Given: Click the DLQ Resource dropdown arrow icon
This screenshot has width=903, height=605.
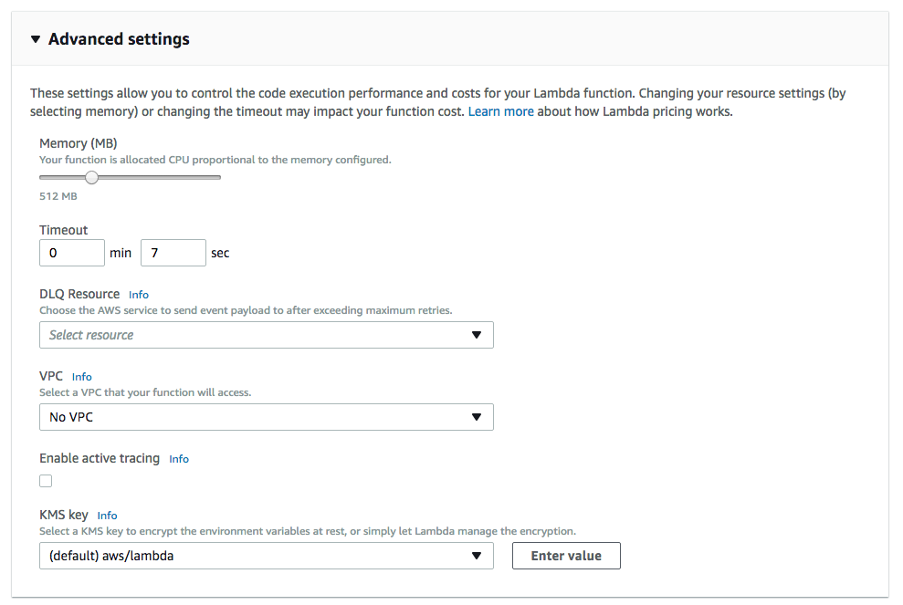Looking at the screenshot, I should click(x=476, y=335).
